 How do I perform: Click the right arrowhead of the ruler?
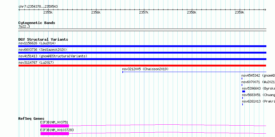(265, 10)
